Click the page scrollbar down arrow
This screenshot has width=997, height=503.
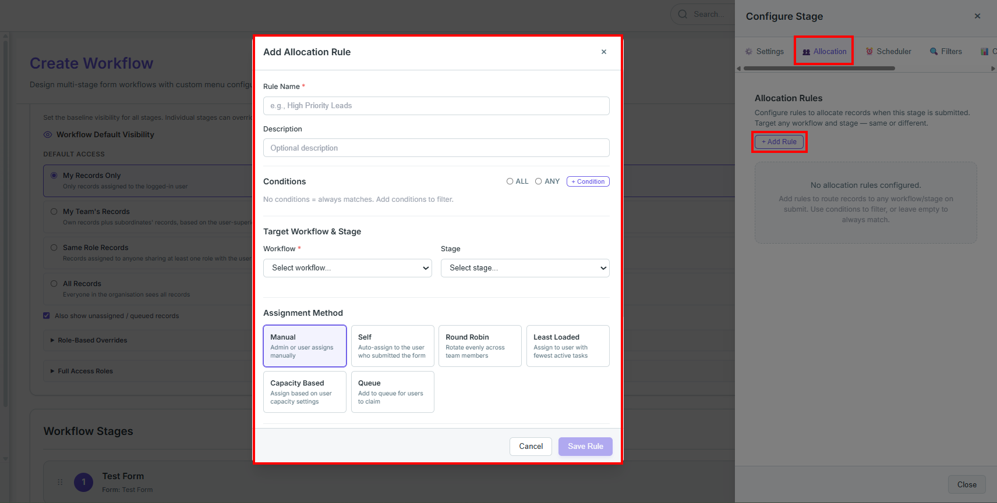click(x=6, y=459)
